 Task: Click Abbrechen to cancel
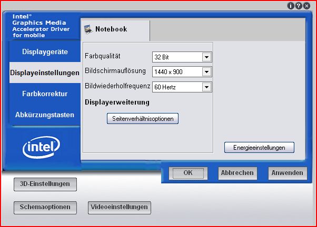click(237, 173)
